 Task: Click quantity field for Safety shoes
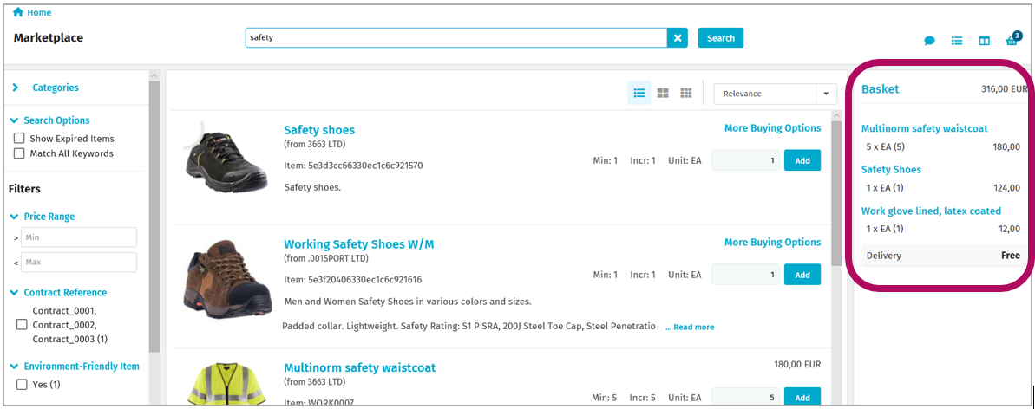(745, 160)
